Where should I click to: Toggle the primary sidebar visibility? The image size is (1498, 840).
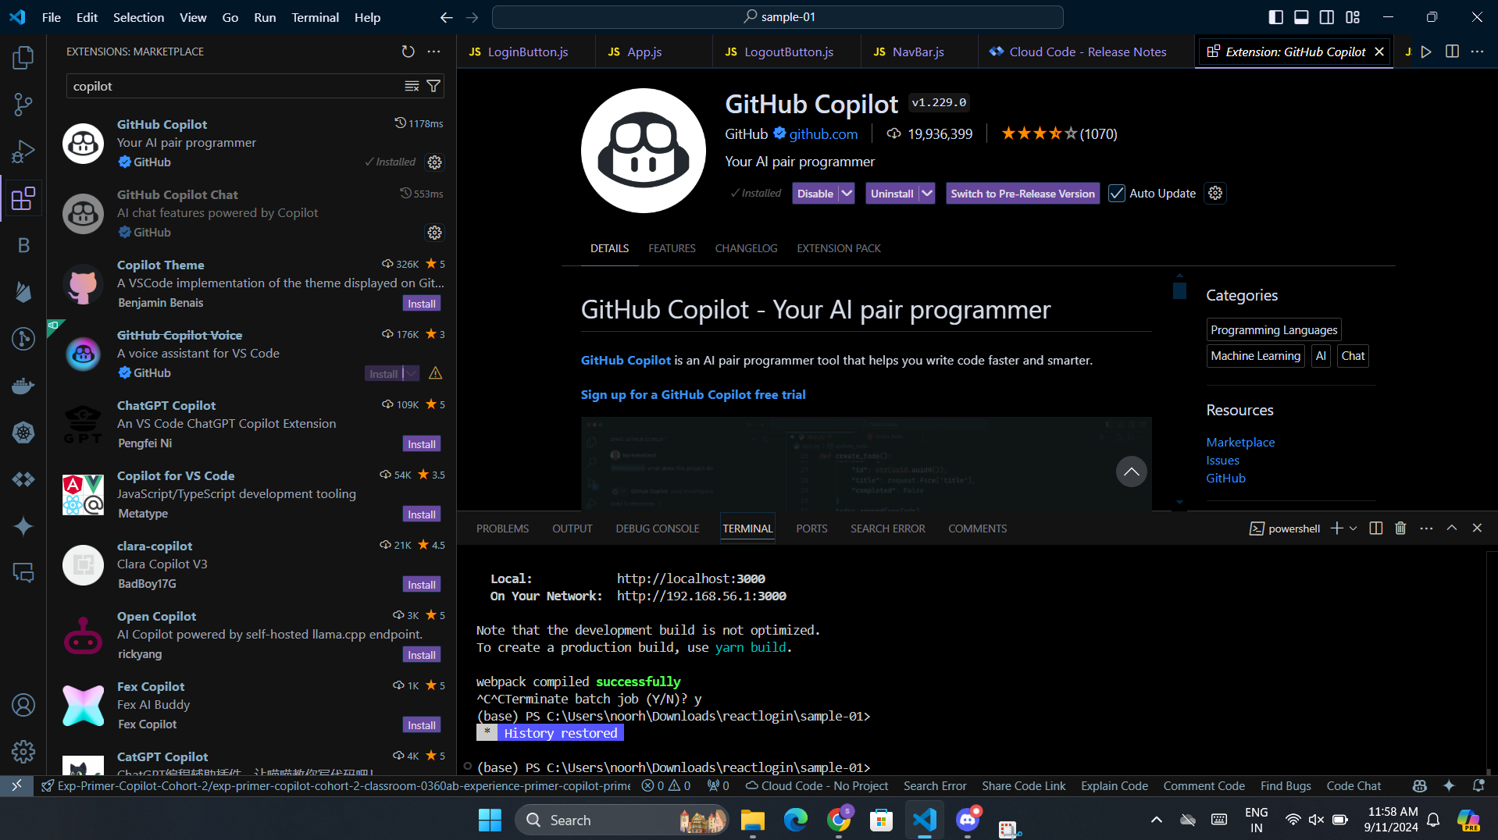1275,16
